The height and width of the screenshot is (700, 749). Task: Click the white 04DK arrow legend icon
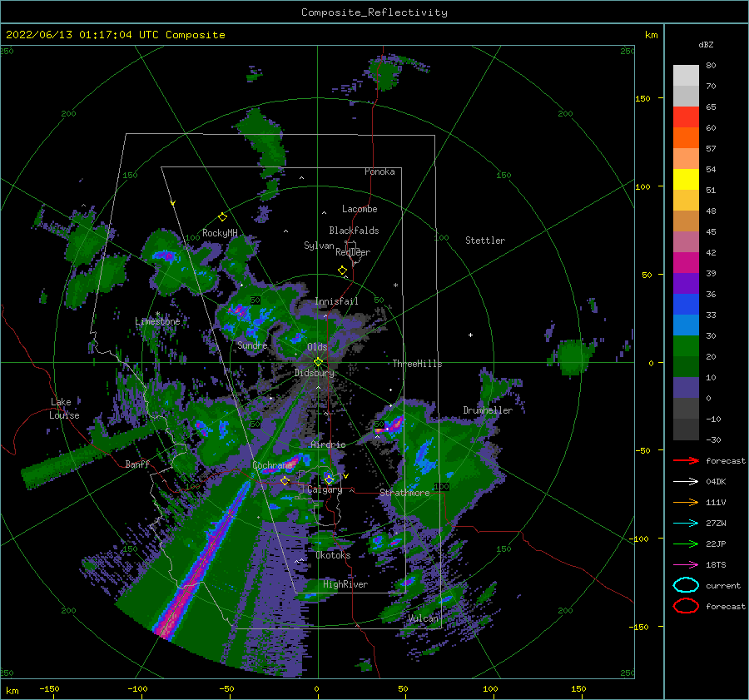(x=686, y=482)
